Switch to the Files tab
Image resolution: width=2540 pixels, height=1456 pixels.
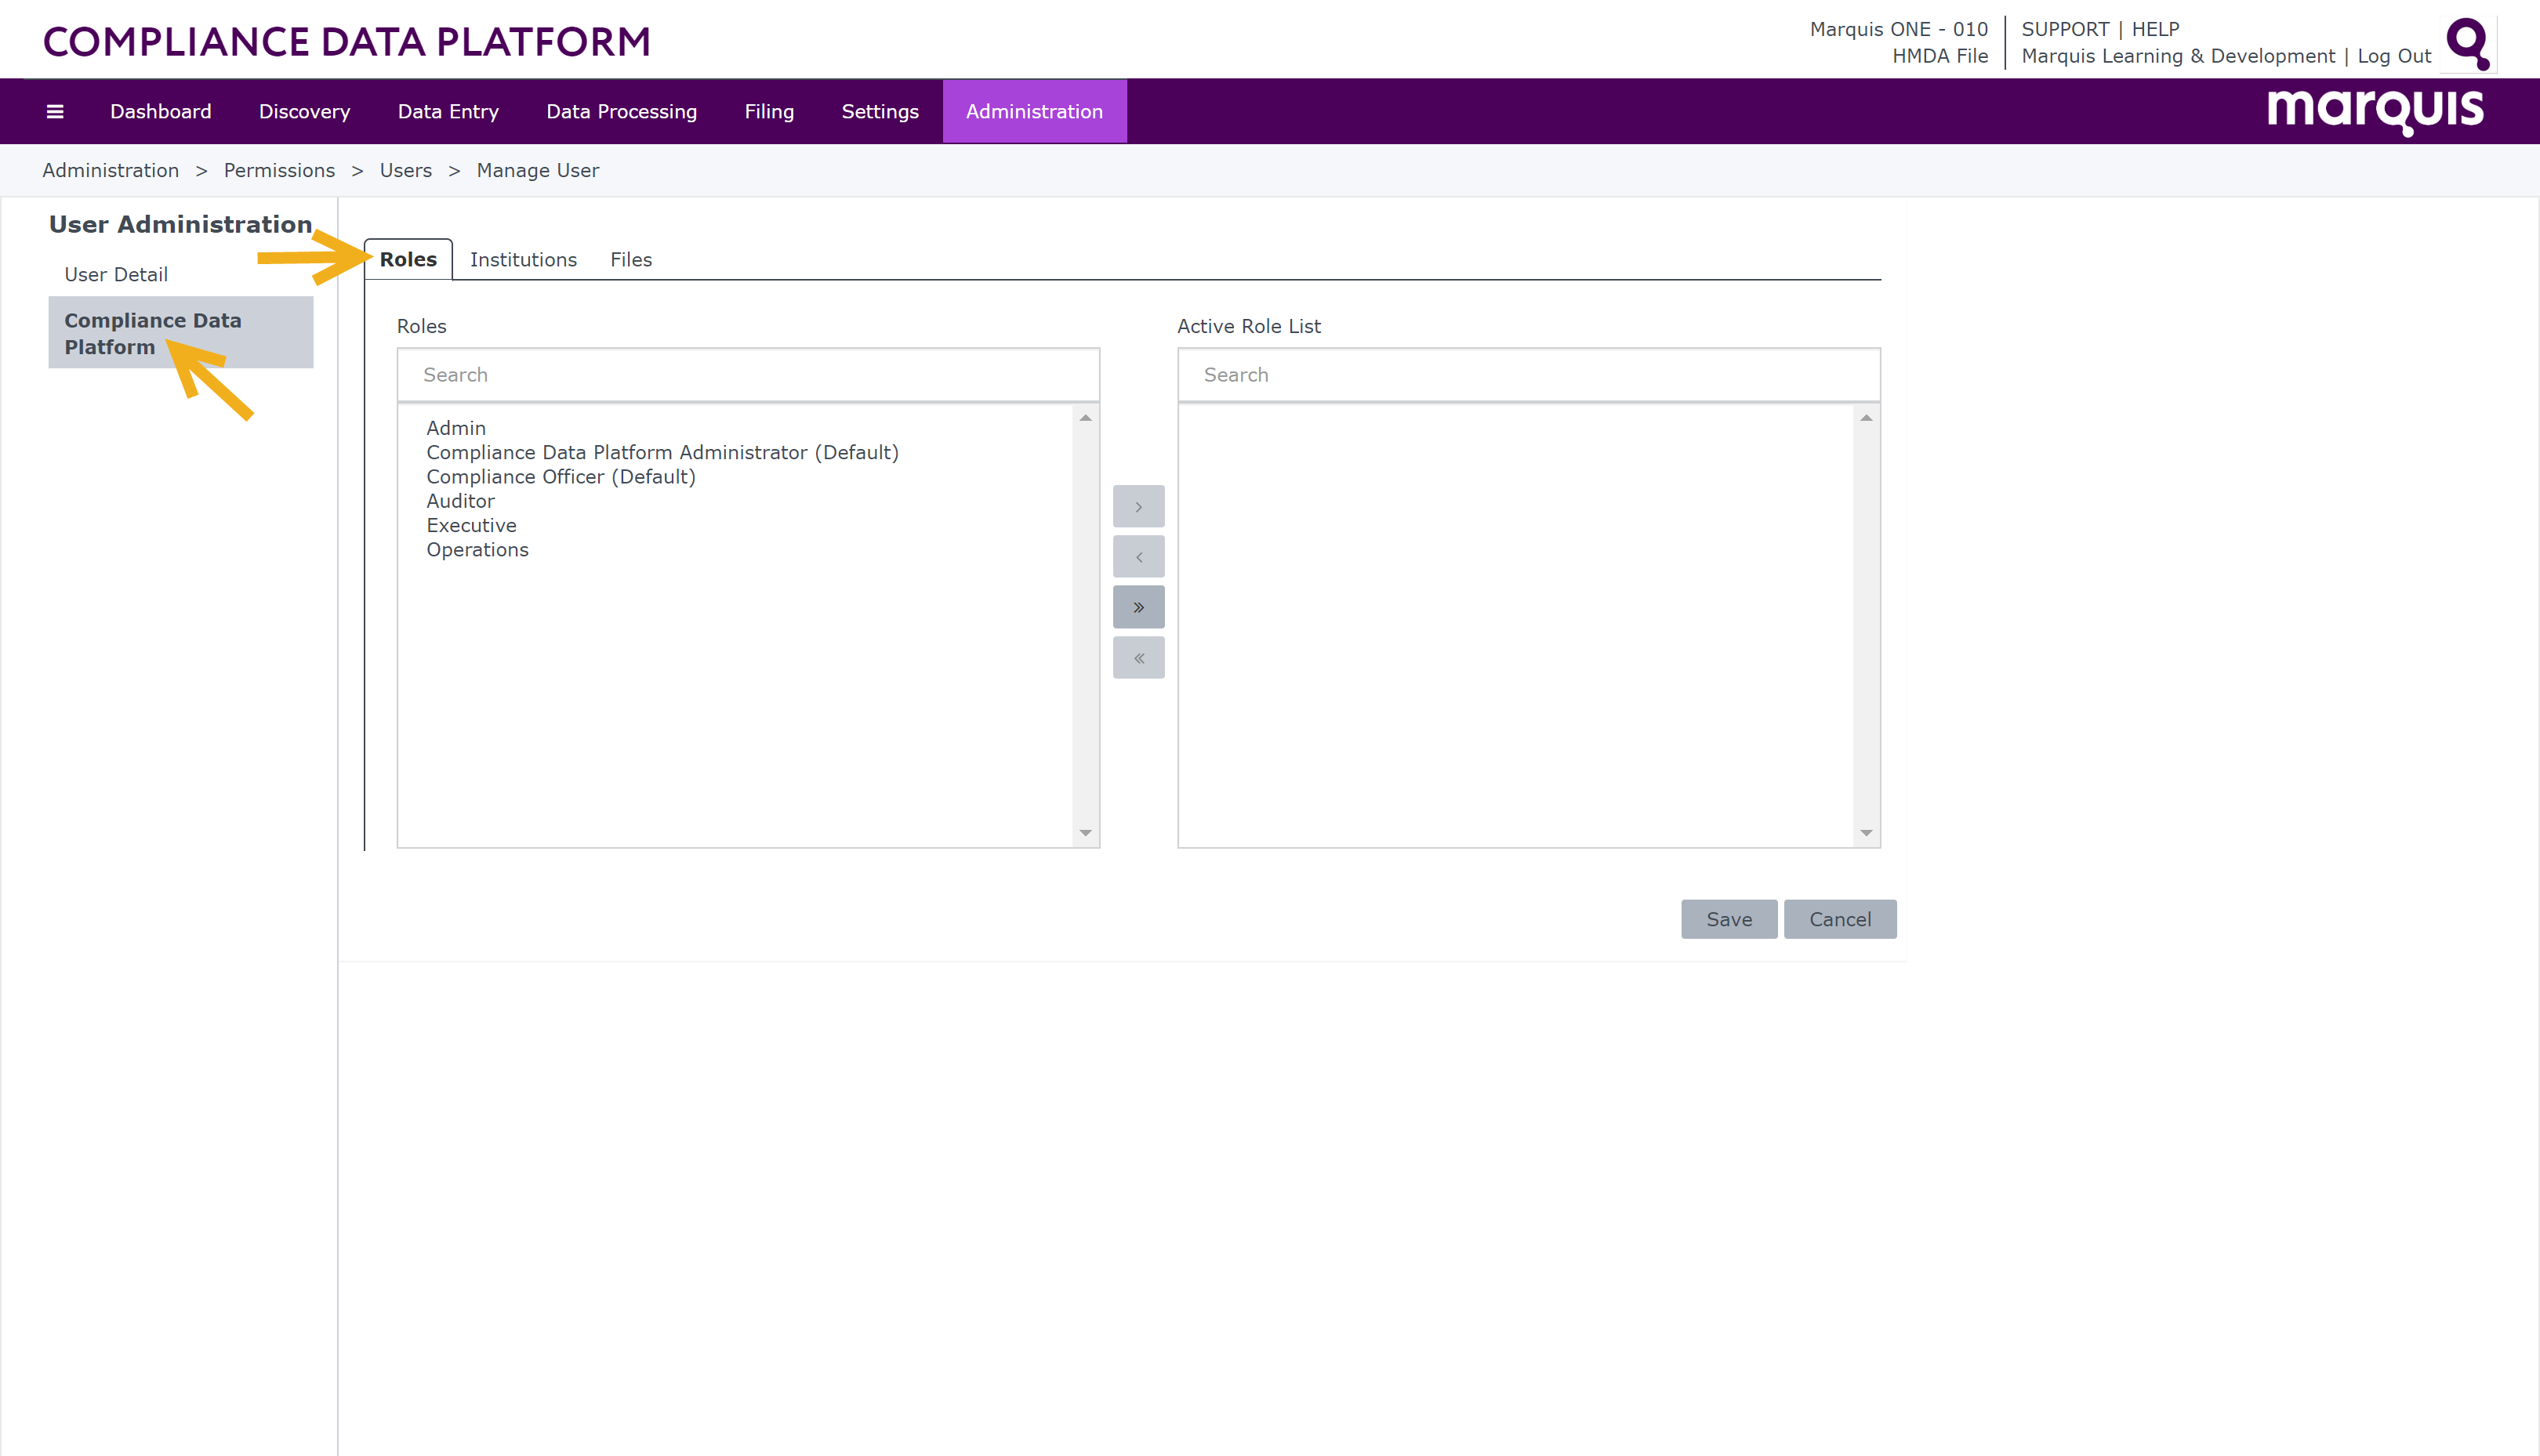(631, 260)
